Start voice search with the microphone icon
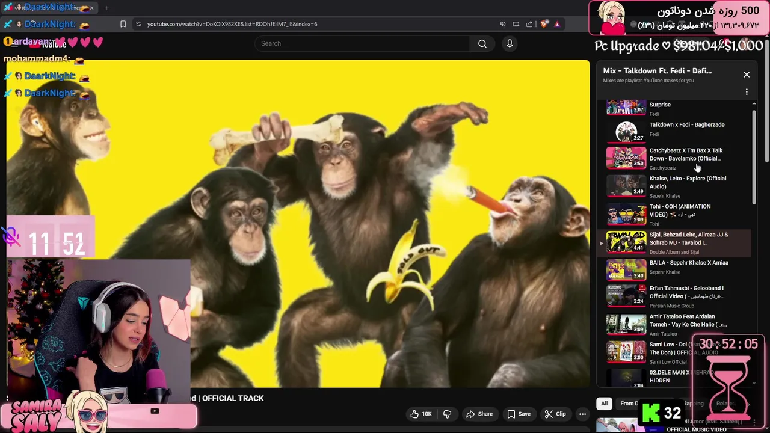770x433 pixels. 510,43
